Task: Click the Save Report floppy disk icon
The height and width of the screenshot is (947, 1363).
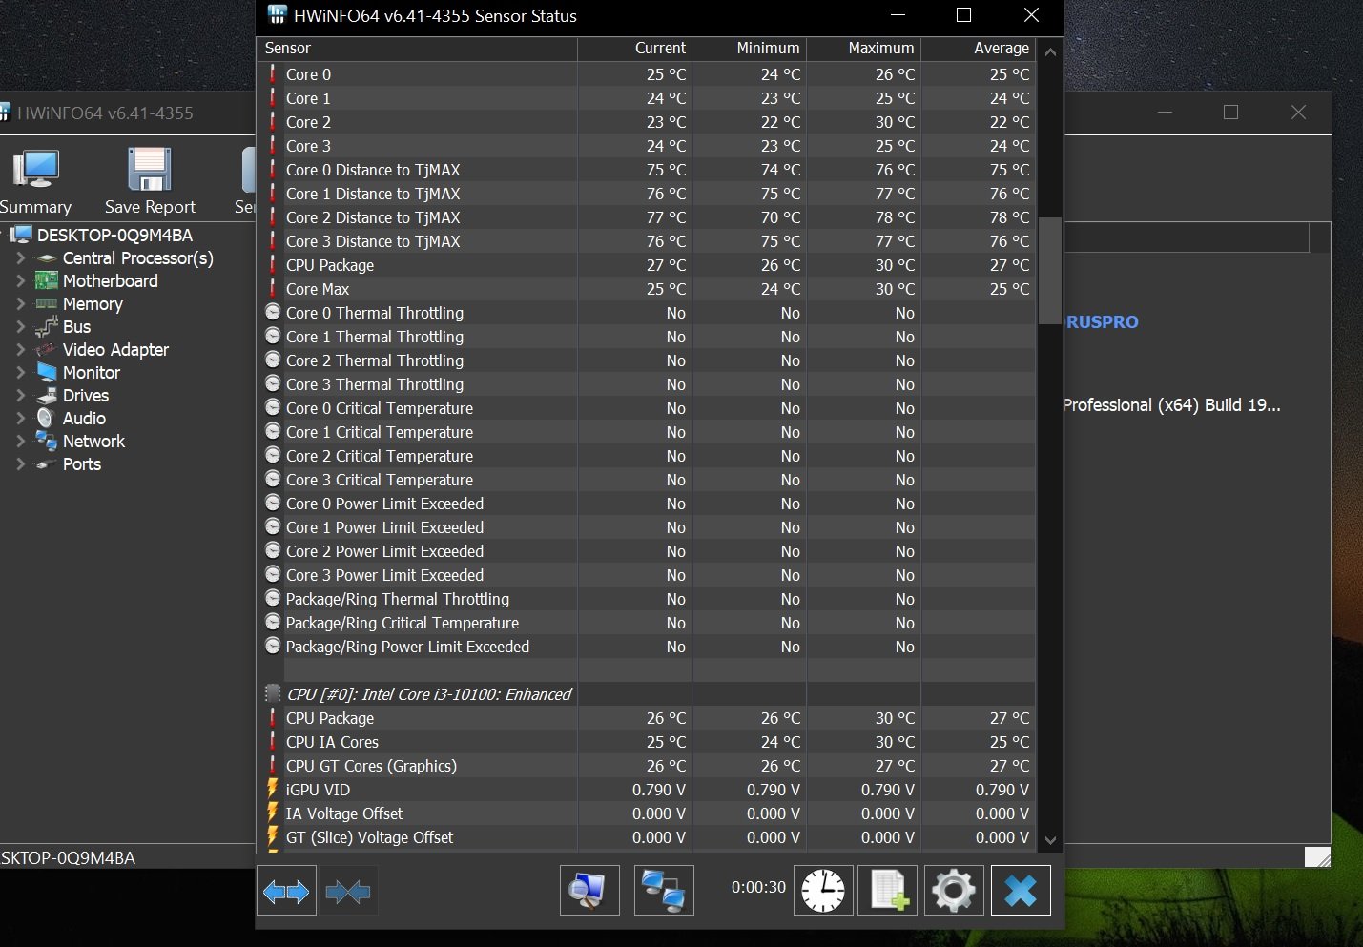Action: click(150, 170)
